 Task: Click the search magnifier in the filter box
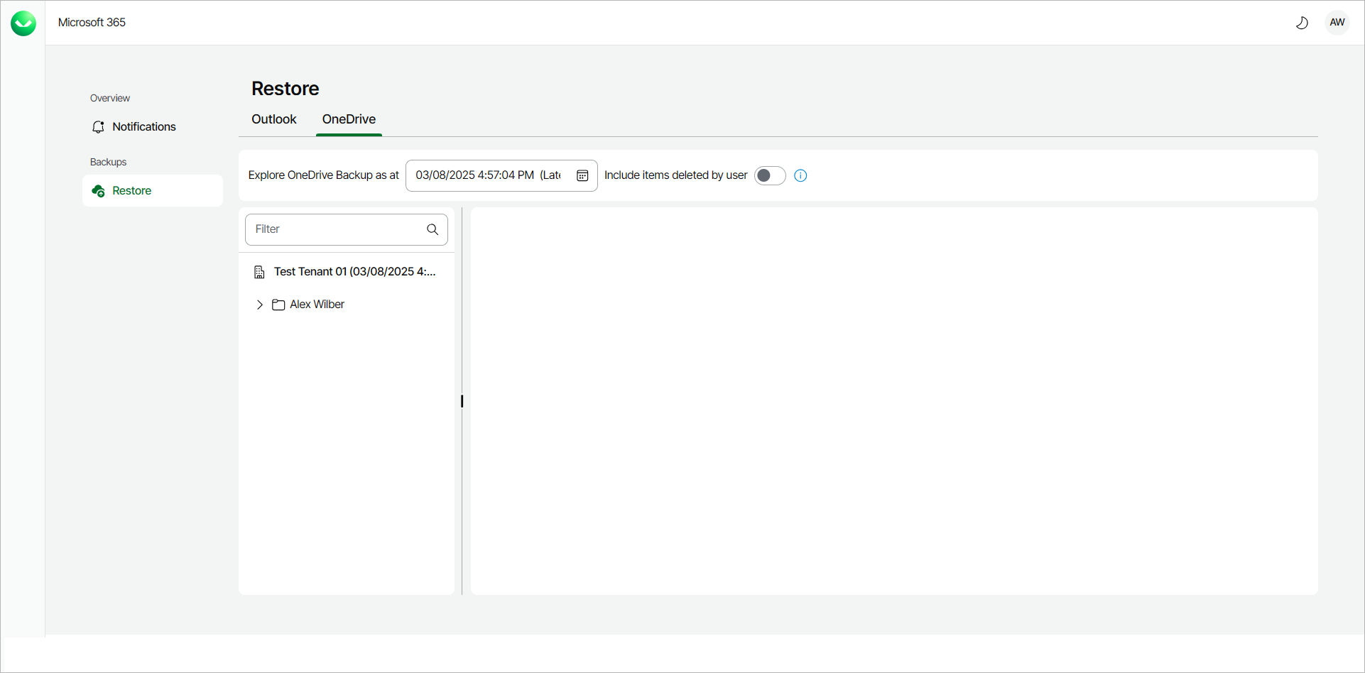tap(432, 229)
